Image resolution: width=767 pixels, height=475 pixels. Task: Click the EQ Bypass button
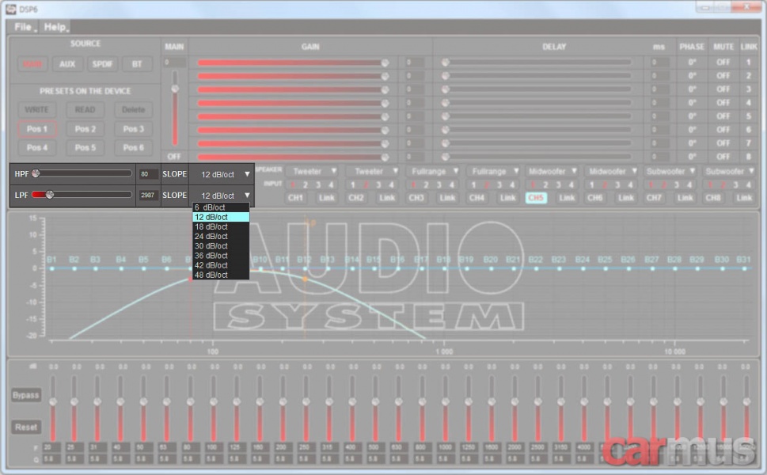coord(26,395)
